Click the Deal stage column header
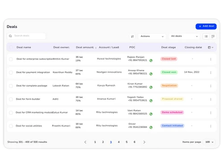This screenshot has width=223, height=167. (169, 47)
